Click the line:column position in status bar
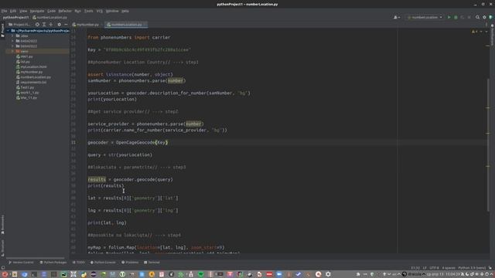495x278 pixels. (x=415, y=268)
